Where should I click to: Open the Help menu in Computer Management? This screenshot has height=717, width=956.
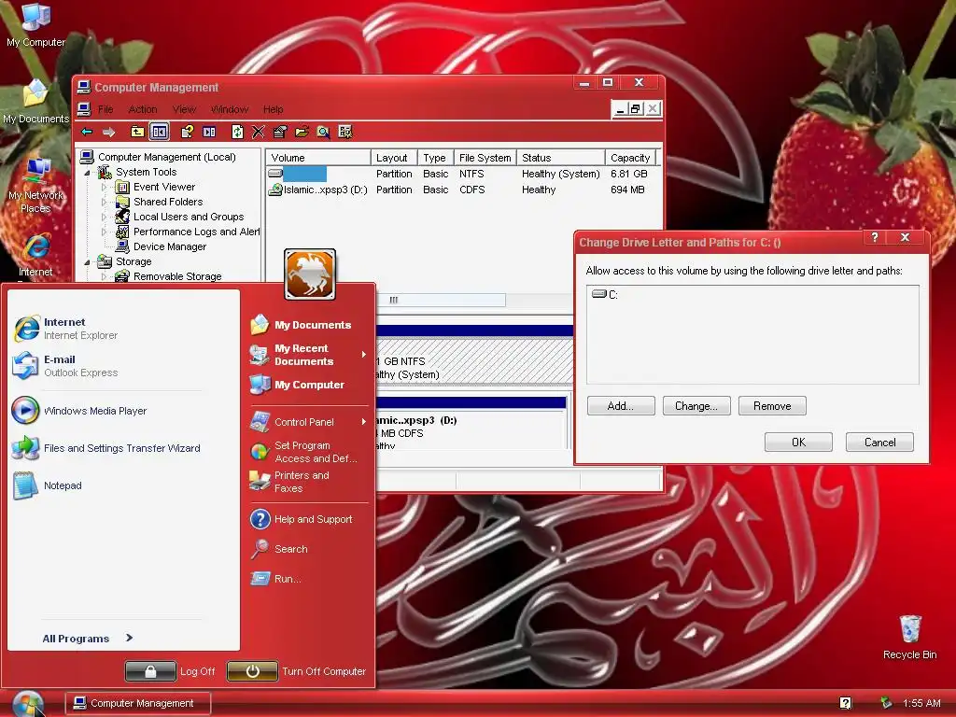coord(274,109)
